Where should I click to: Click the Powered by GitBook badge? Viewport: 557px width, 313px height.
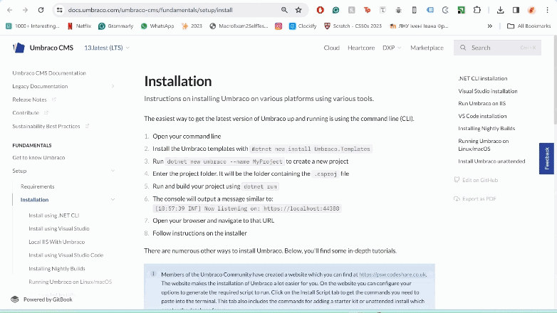[x=42, y=299]
